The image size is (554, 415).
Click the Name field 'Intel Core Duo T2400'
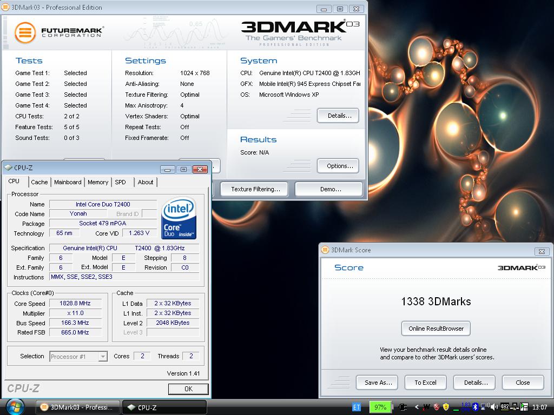(103, 204)
